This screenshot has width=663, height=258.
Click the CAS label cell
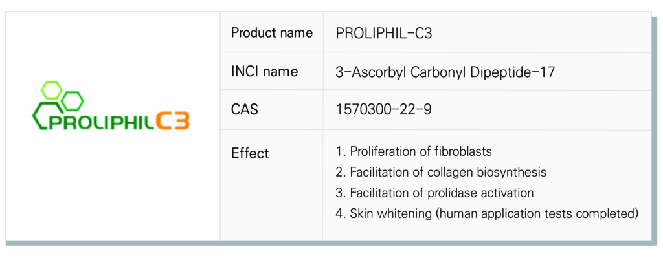point(271,110)
